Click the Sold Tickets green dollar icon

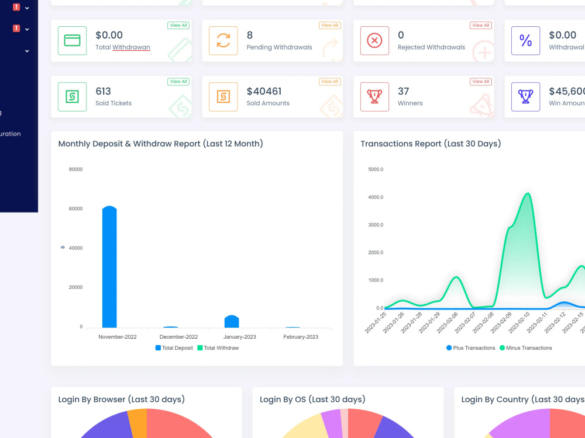click(x=72, y=97)
